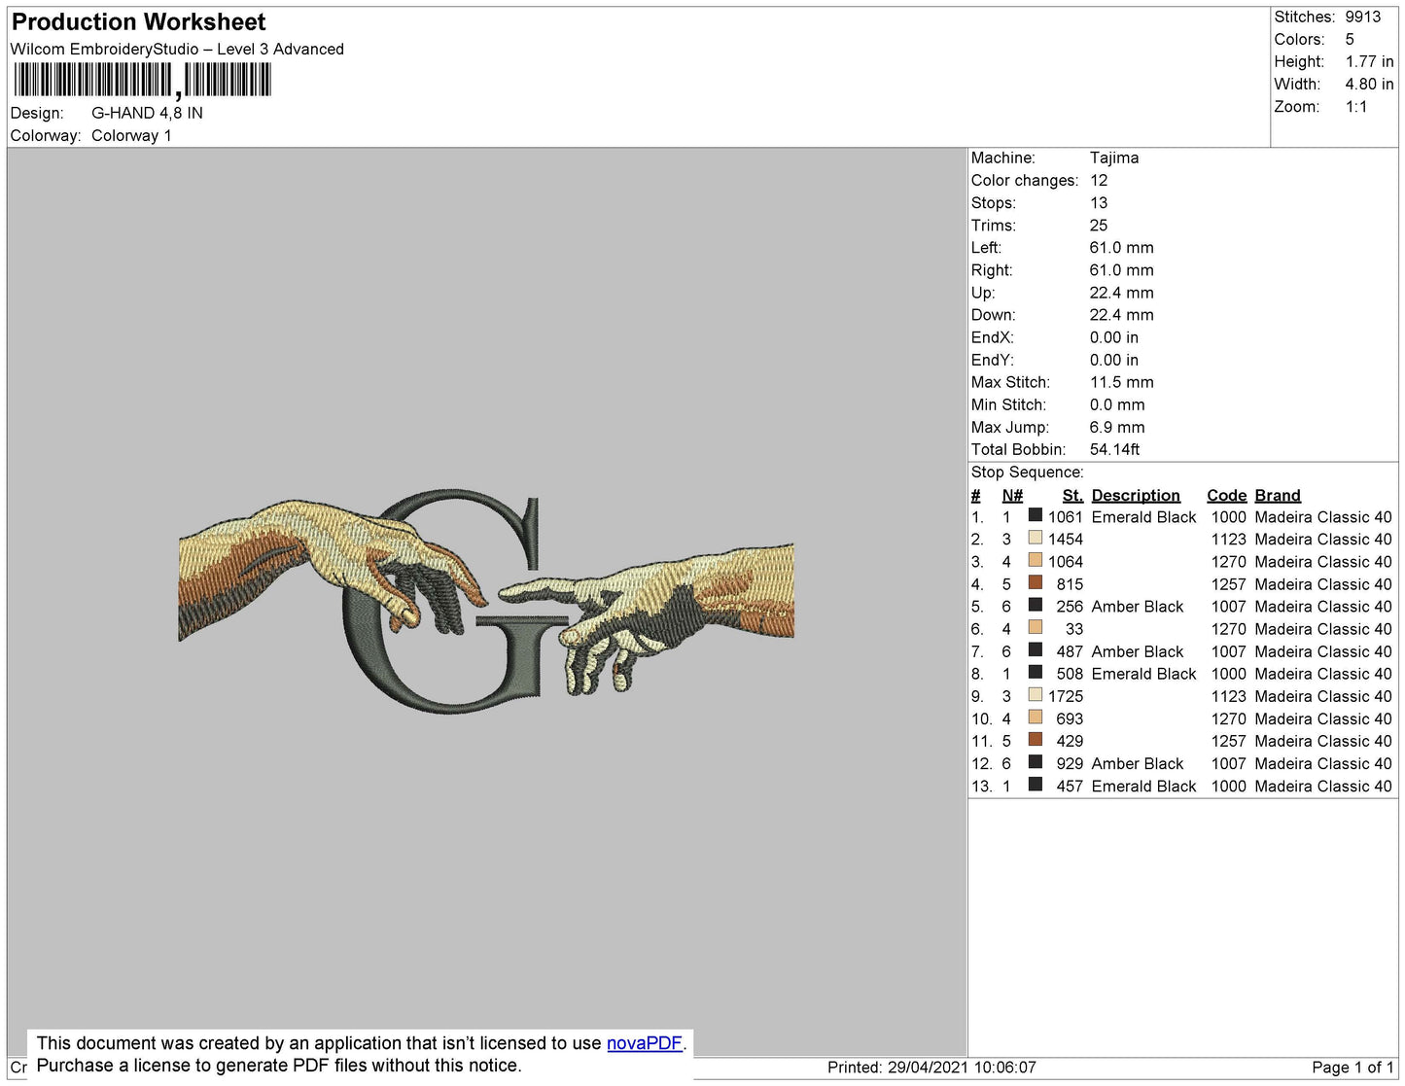
Task: Click the 'St.' column header
Action: (1072, 496)
